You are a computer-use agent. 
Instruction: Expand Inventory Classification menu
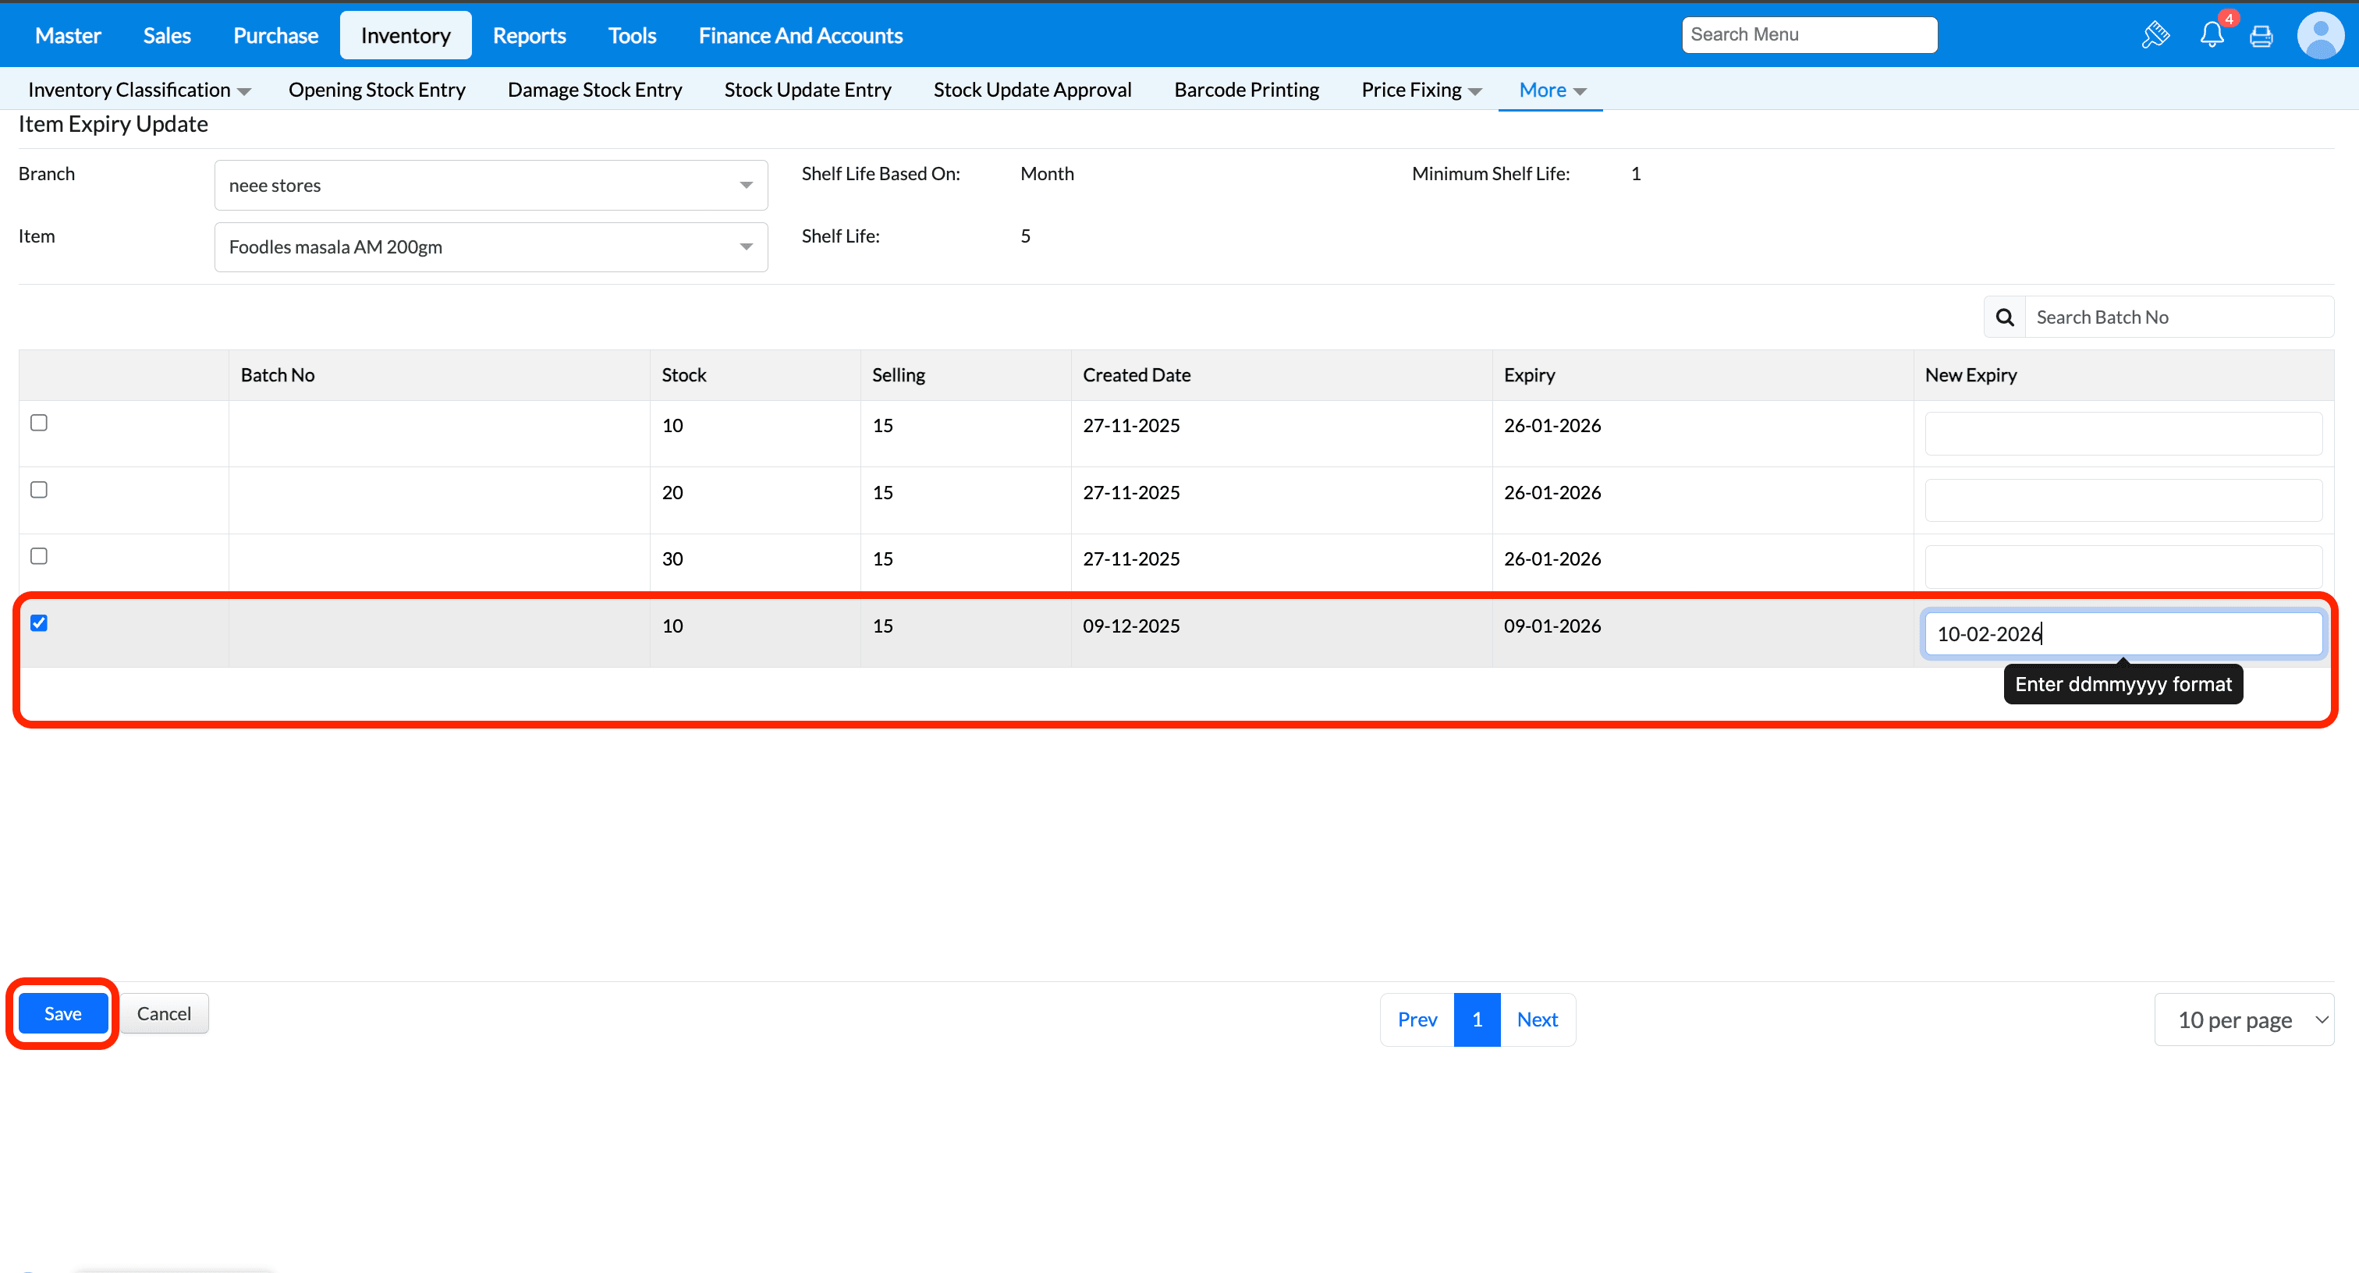coord(139,90)
